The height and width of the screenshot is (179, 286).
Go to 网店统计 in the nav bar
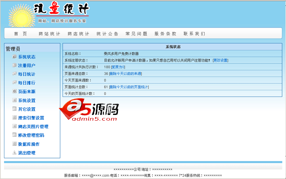78,34
